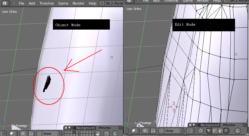249x136 pixels.
Task: Select the highlighted active layer button, Object Mode viewport
Action: 74,132
